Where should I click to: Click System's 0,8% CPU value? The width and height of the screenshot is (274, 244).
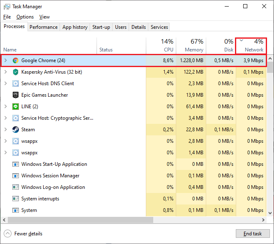[168, 210]
